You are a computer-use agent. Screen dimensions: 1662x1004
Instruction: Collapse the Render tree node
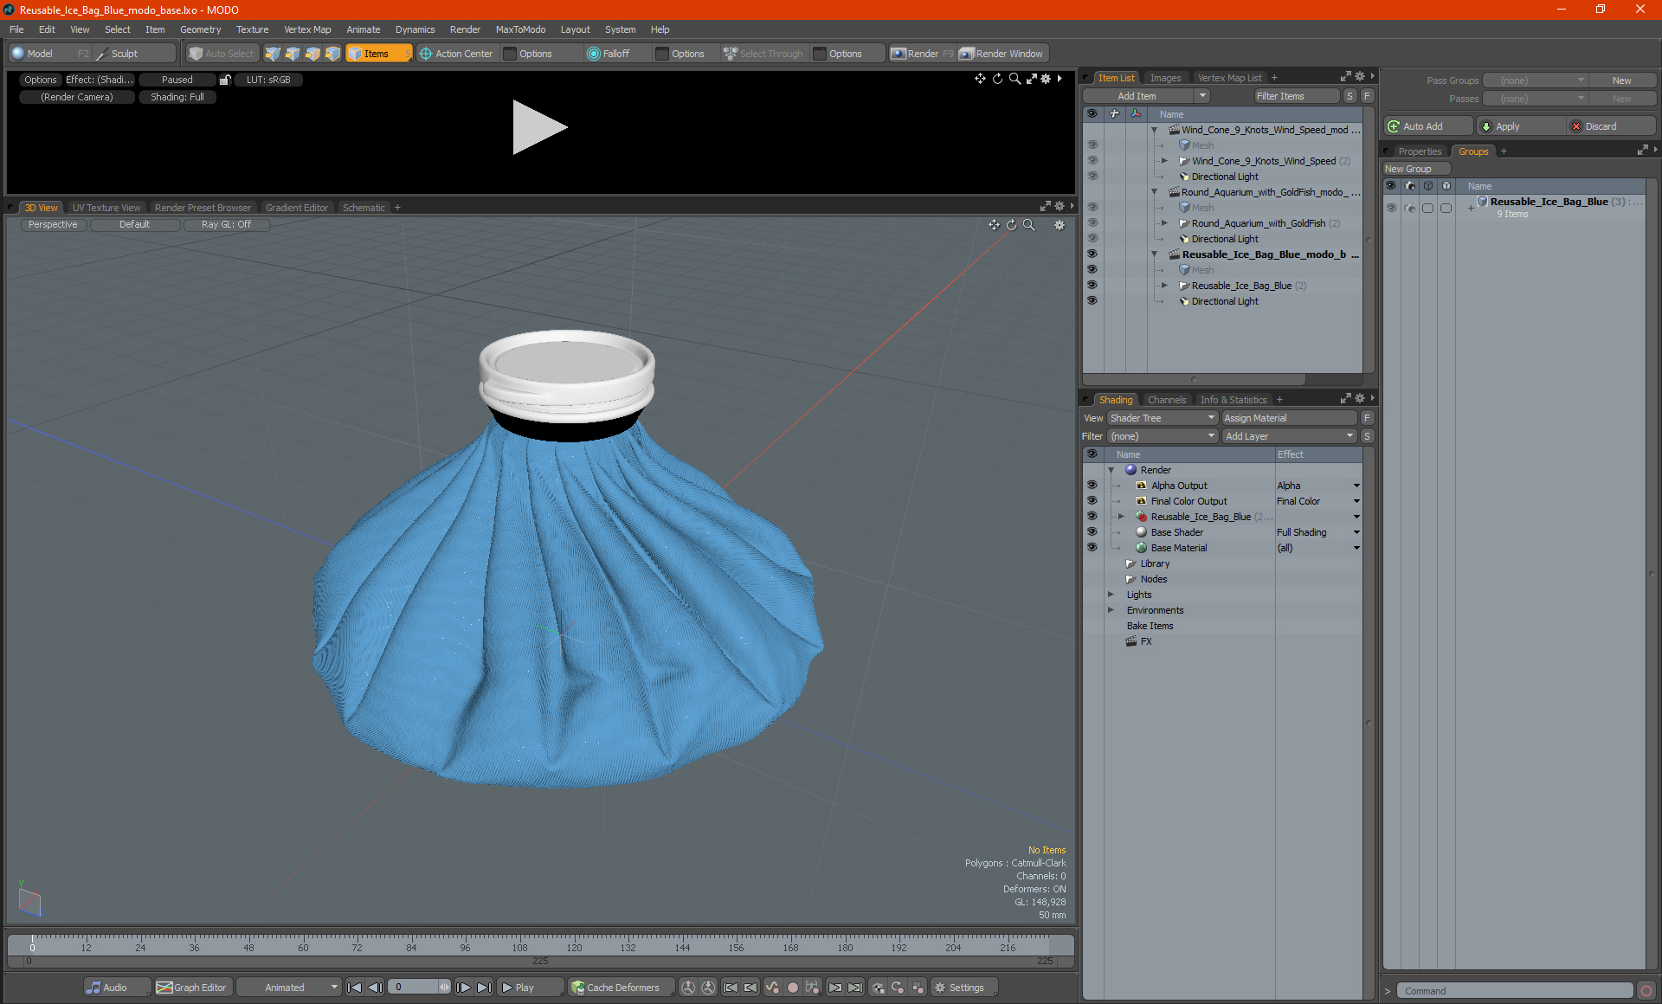(x=1111, y=470)
